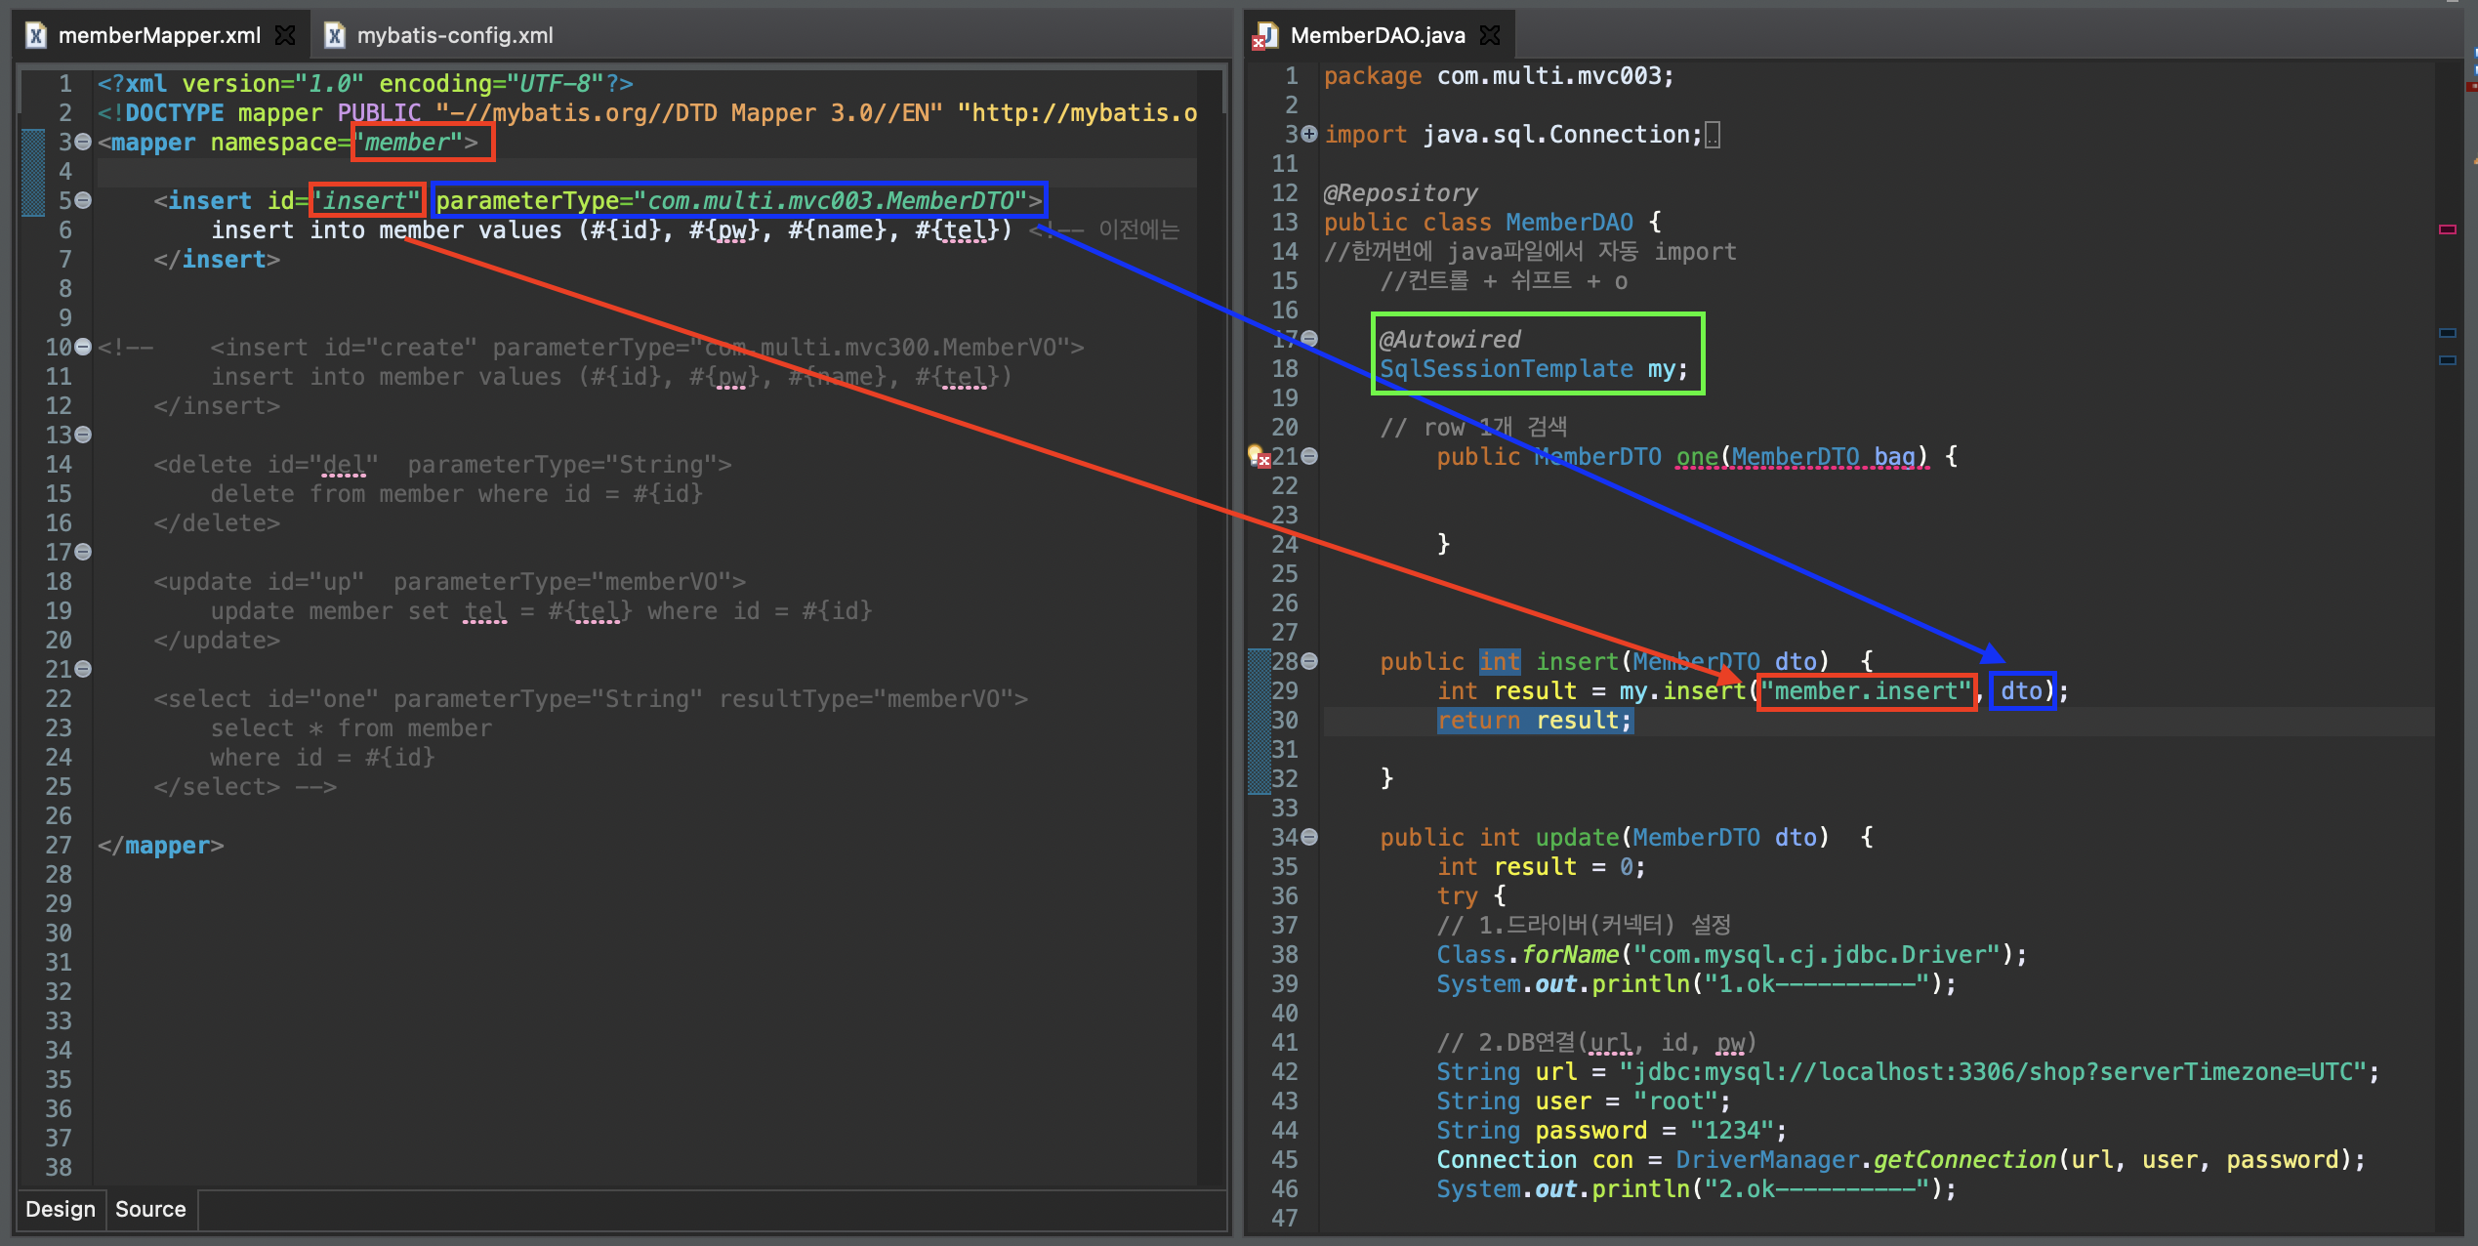Place cursor on 'return result;' line
2478x1246 pixels.
pyautogui.click(x=1533, y=721)
